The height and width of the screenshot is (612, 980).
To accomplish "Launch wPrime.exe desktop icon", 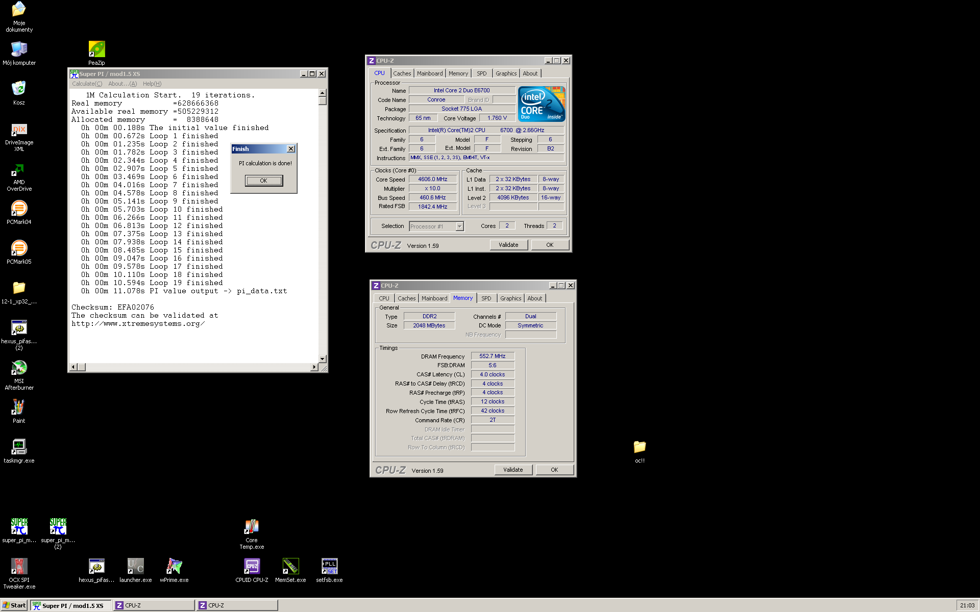I will (x=174, y=570).
